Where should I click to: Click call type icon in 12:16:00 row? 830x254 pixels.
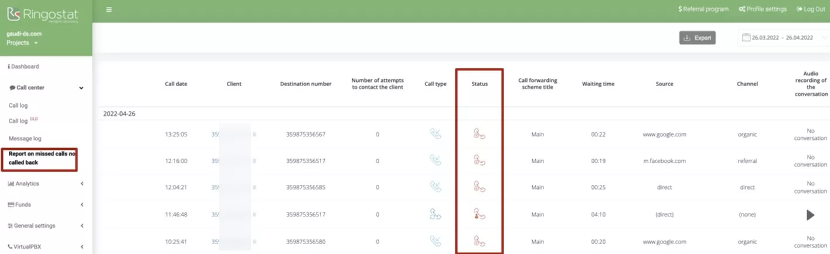(x=435, y=160)
